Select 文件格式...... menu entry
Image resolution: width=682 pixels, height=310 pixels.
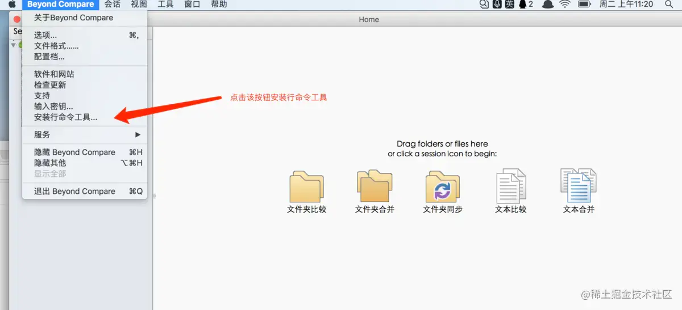pos(85,46)
